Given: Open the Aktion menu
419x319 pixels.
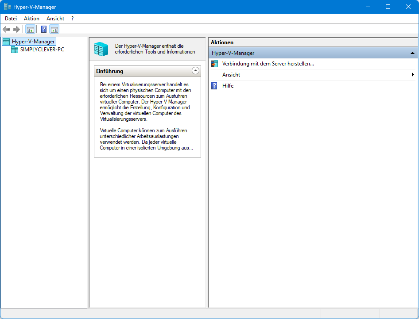Looking at the screenshot, I should click(31, 19).
